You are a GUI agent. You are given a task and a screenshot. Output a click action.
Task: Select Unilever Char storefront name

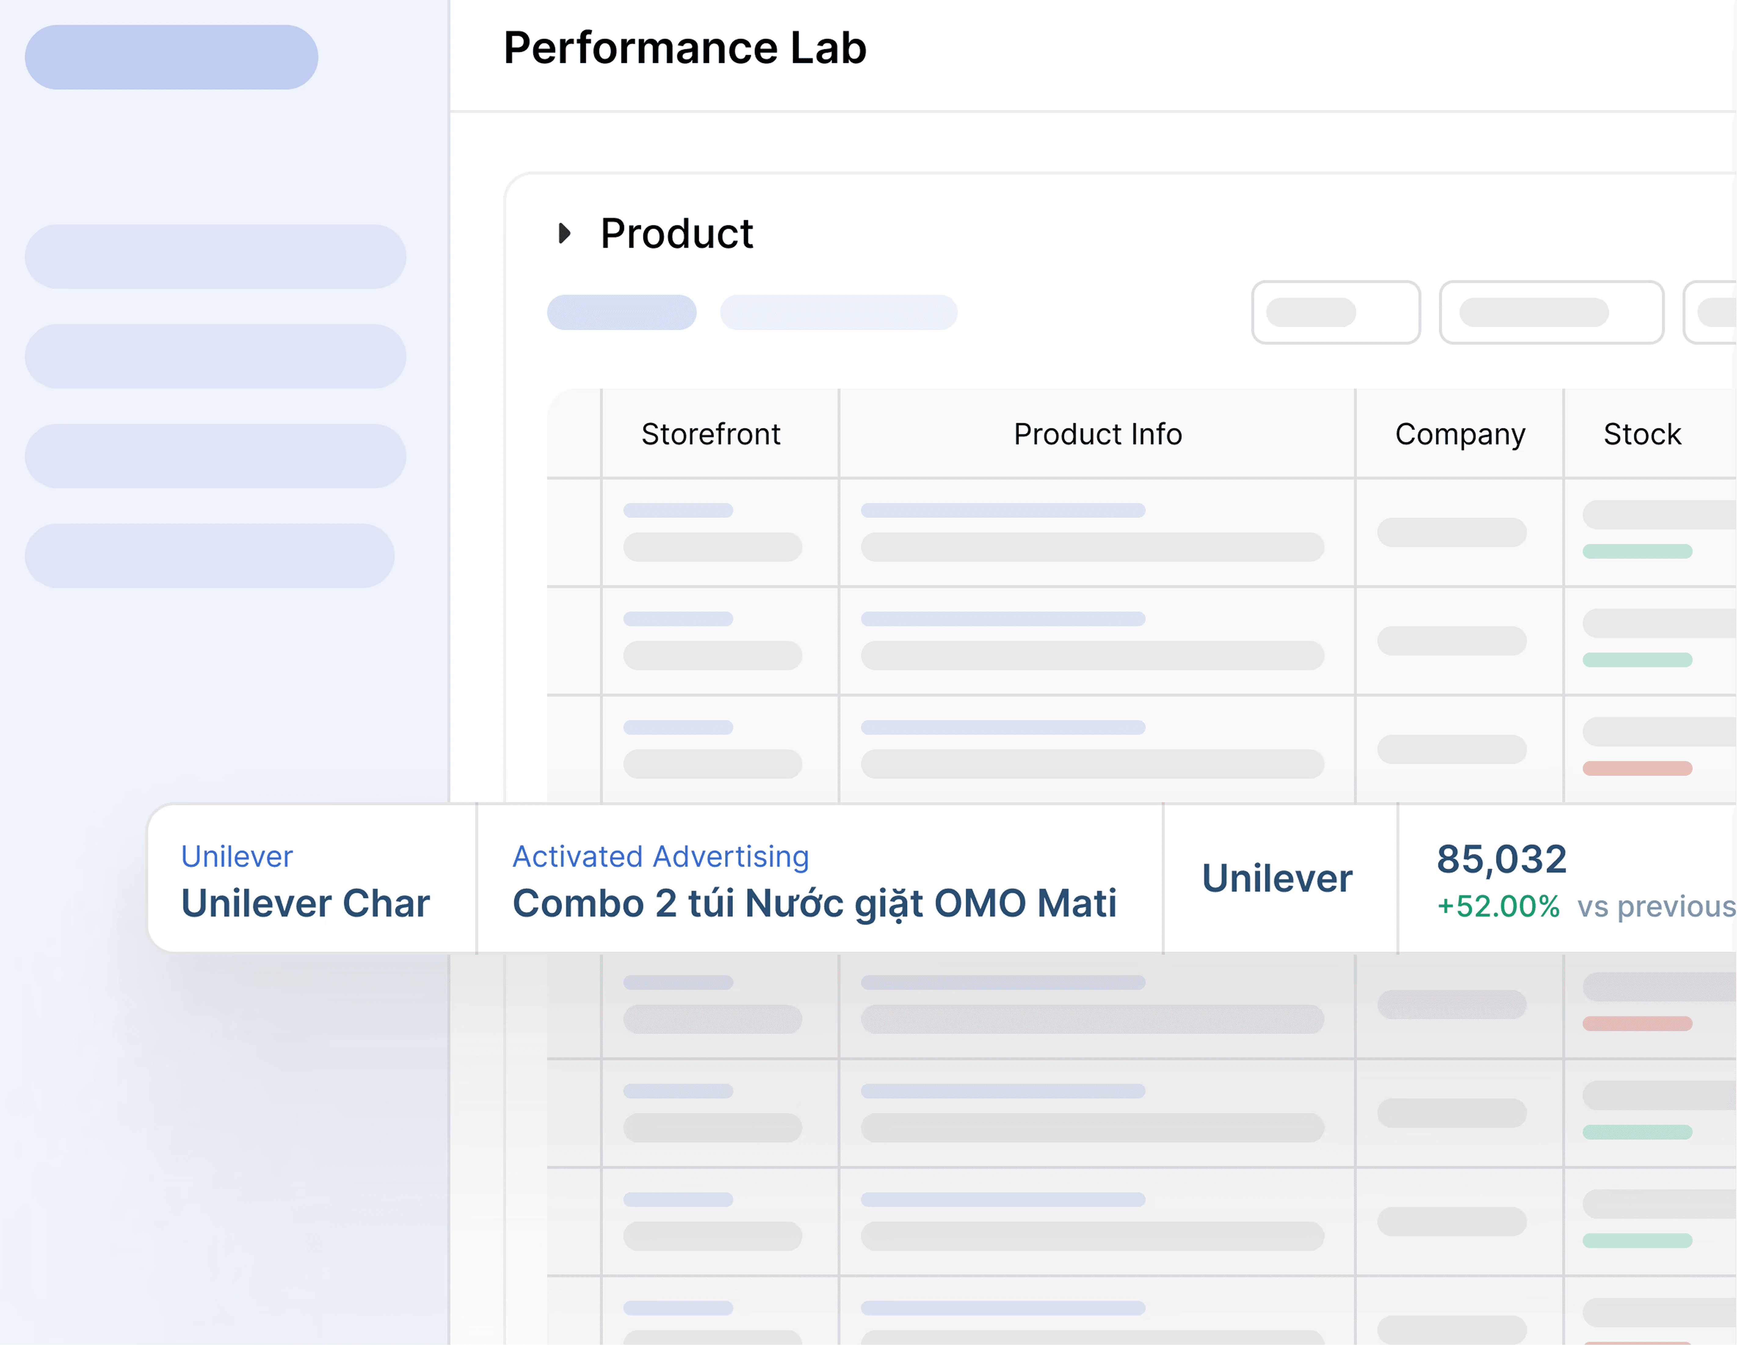click(x=305, y=903)
